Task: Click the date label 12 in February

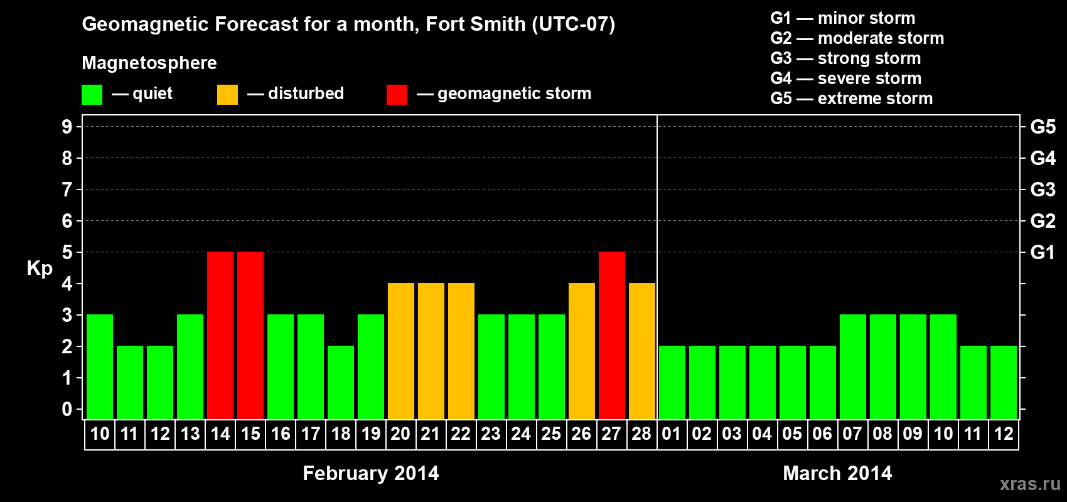Action: (160, 434)
